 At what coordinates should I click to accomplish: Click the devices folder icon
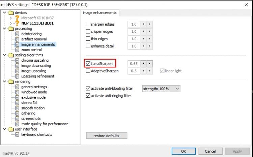pos(11,12)
